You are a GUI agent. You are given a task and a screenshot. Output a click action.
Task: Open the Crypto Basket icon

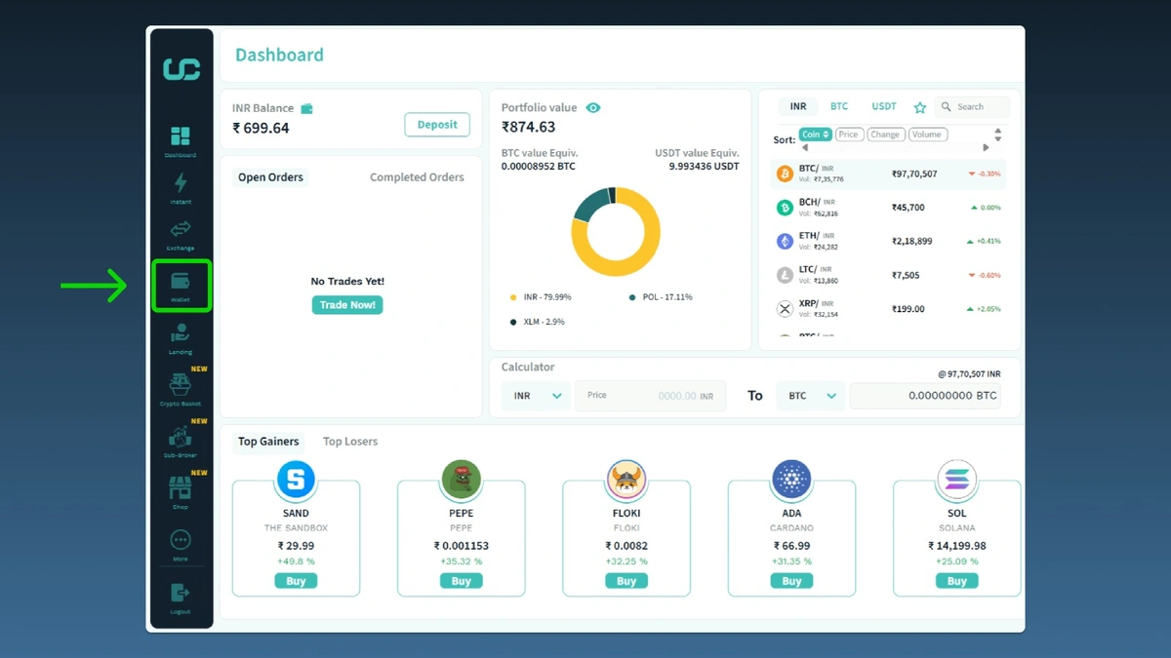click(181, 385)
